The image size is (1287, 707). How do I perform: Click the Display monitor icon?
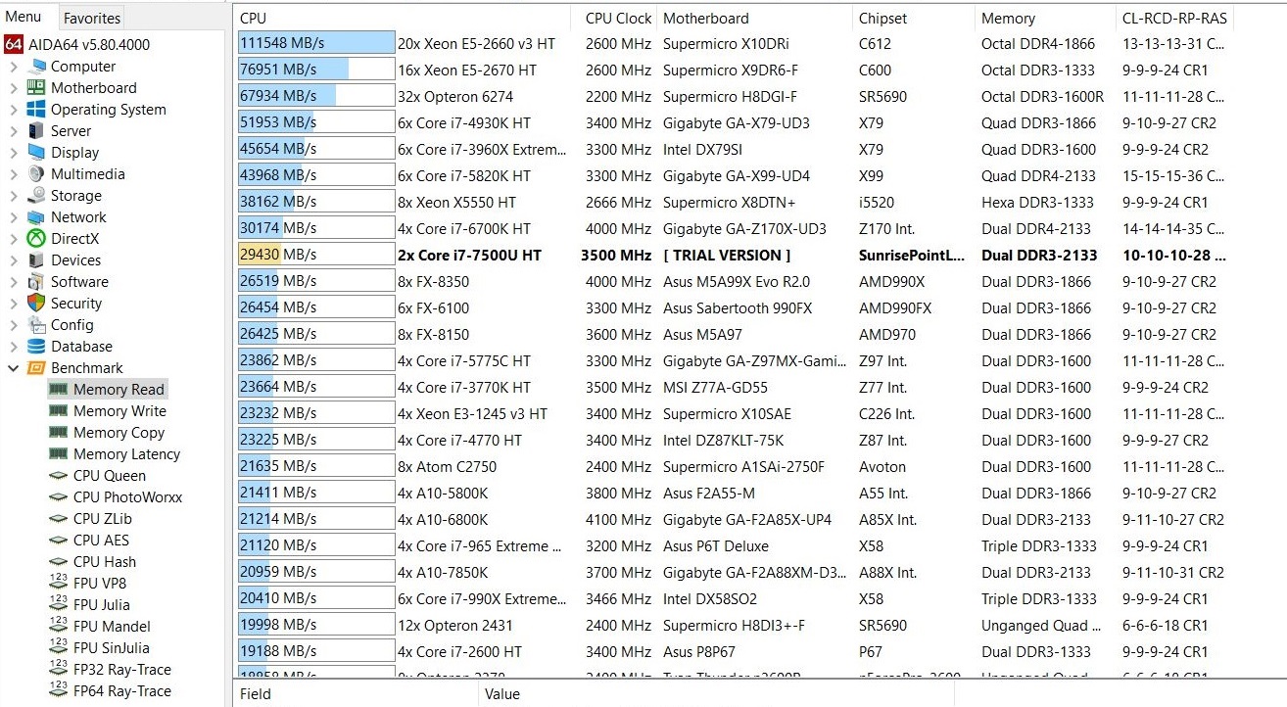[37, 153]
